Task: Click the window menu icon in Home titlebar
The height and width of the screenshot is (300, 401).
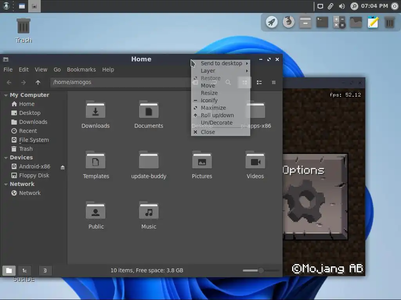Action: click(x=5, y=59)
